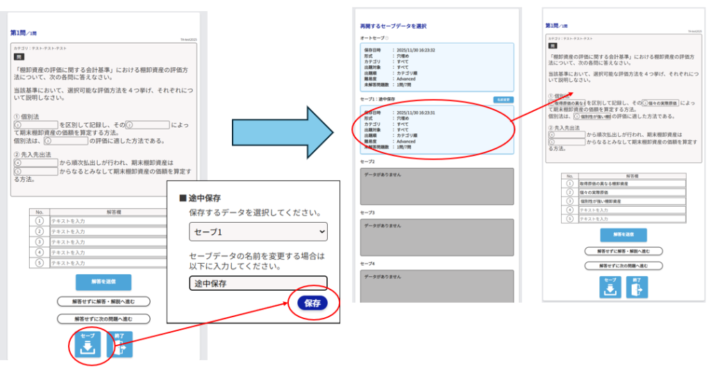This screenshot has width=711, height=372.
Task: Click 解答せずに解答・解説へ進む on the blank form
Action: 103,301
